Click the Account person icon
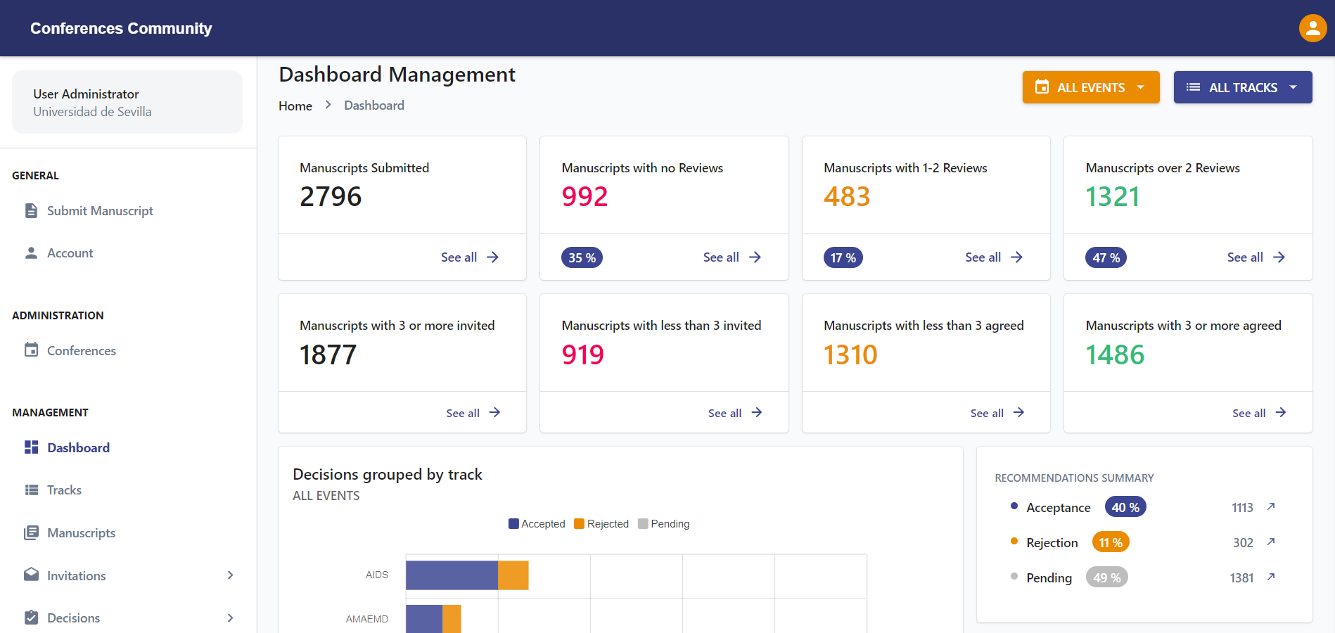 coord(31,253)
